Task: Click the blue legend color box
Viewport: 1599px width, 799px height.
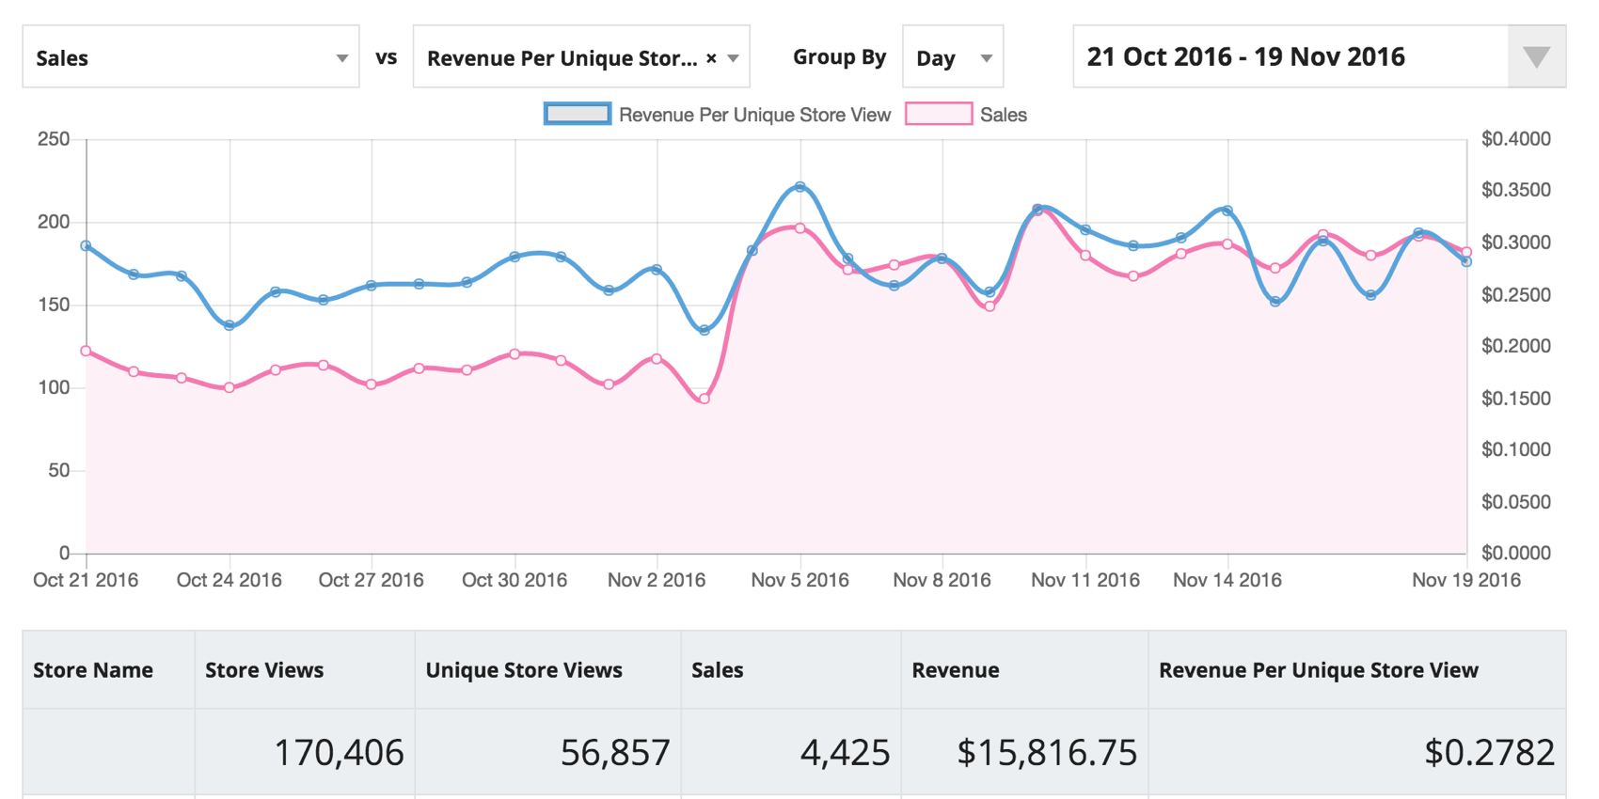Action: pyautogui.click(x=578, y=115)
